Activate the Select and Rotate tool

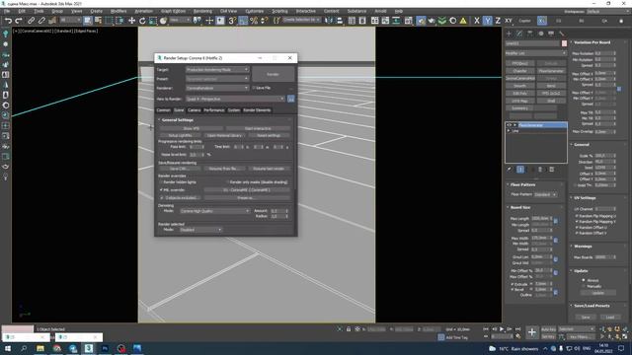pyautogui.click(x=142, y=21)
